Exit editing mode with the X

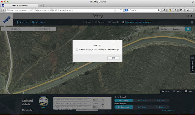point(191,16)
